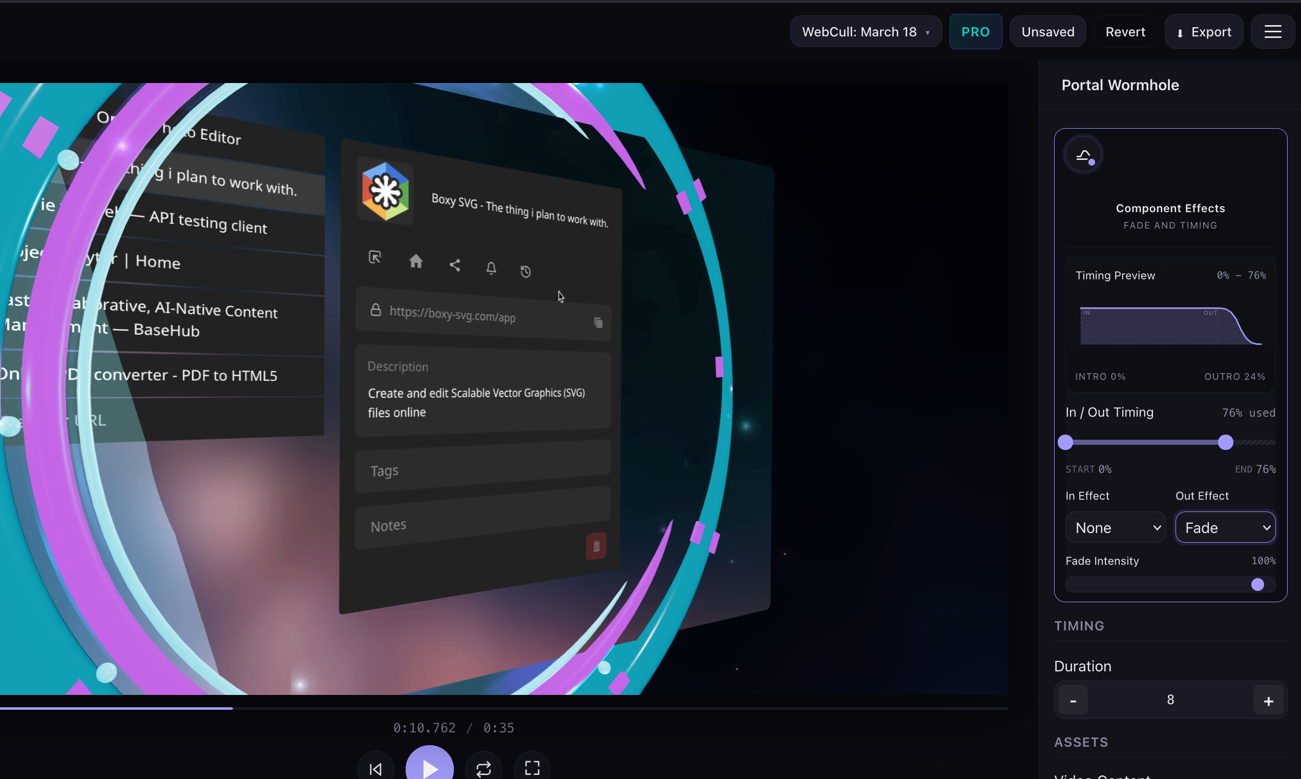Click the copy URL icon in preview

point(598,322)
